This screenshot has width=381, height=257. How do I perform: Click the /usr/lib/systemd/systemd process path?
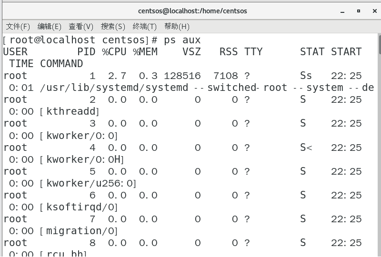[x=114, y=88]
